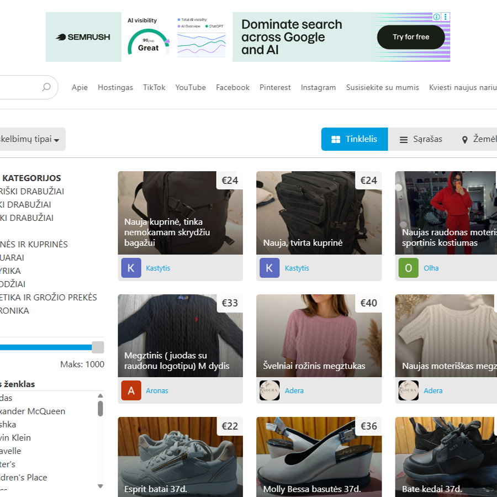Open the YouTube menu link
Screen dimensions: 497x497
click(191, 87)
